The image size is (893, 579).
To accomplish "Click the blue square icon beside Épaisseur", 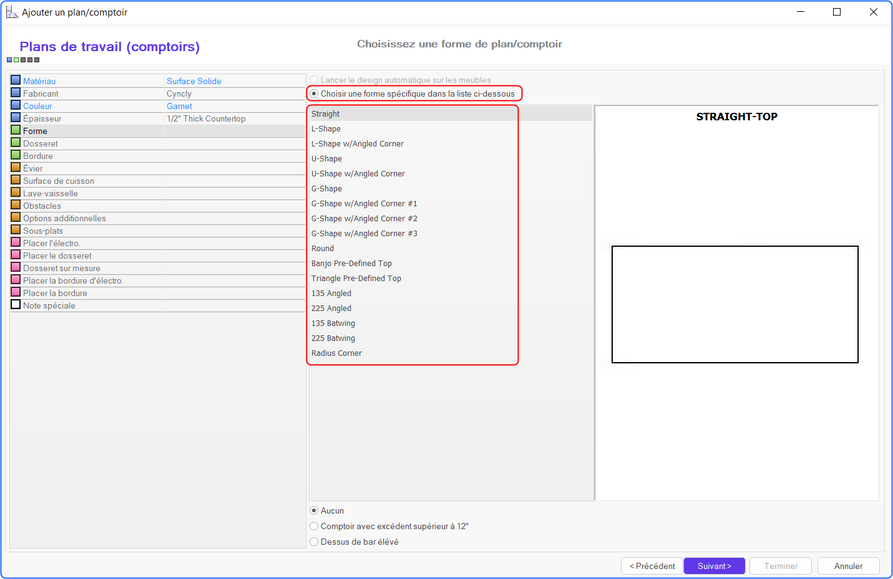I will [x=16, y=118].
